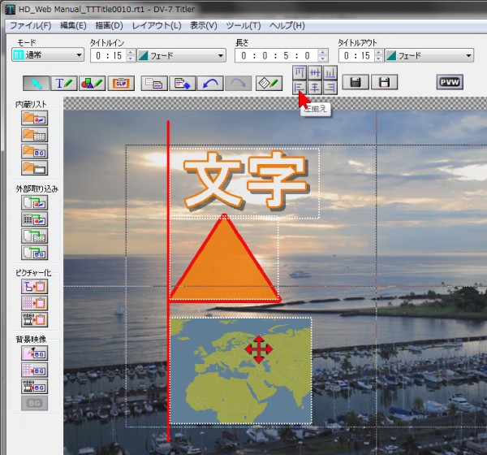Screen dimensions: 487x455
Task: Decrease タイトルアウト time with down arrow
Action: click(378, 58)
